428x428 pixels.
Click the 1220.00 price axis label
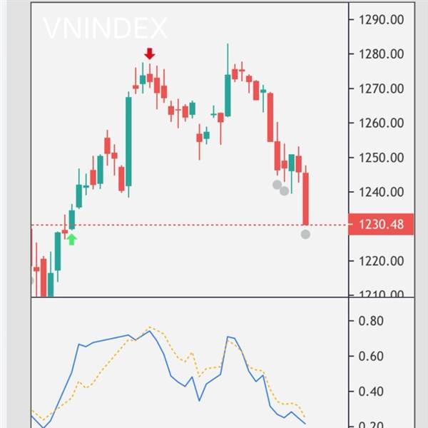click(382, 261)
